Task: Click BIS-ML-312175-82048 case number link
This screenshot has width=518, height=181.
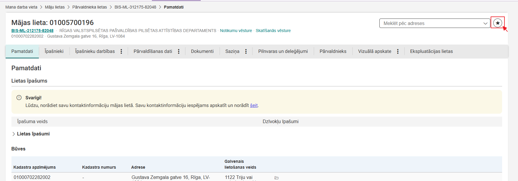Action: click(x=32, y=31)
